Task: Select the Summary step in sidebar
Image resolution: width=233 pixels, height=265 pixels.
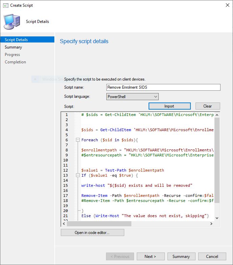Action: click(13, 47)
